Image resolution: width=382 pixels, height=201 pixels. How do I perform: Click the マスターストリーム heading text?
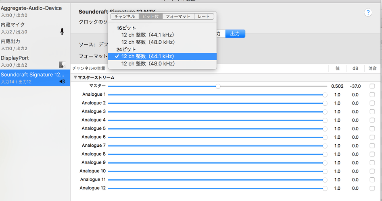click(96, 78)
